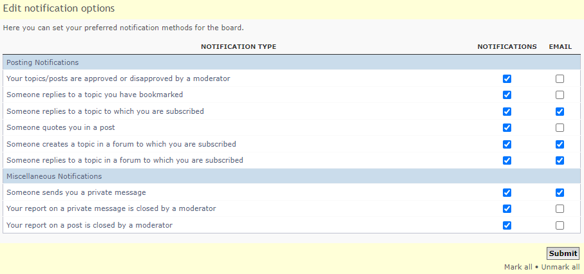Uncheck notifications for moderator approved topics/posts

pos(507,78)
